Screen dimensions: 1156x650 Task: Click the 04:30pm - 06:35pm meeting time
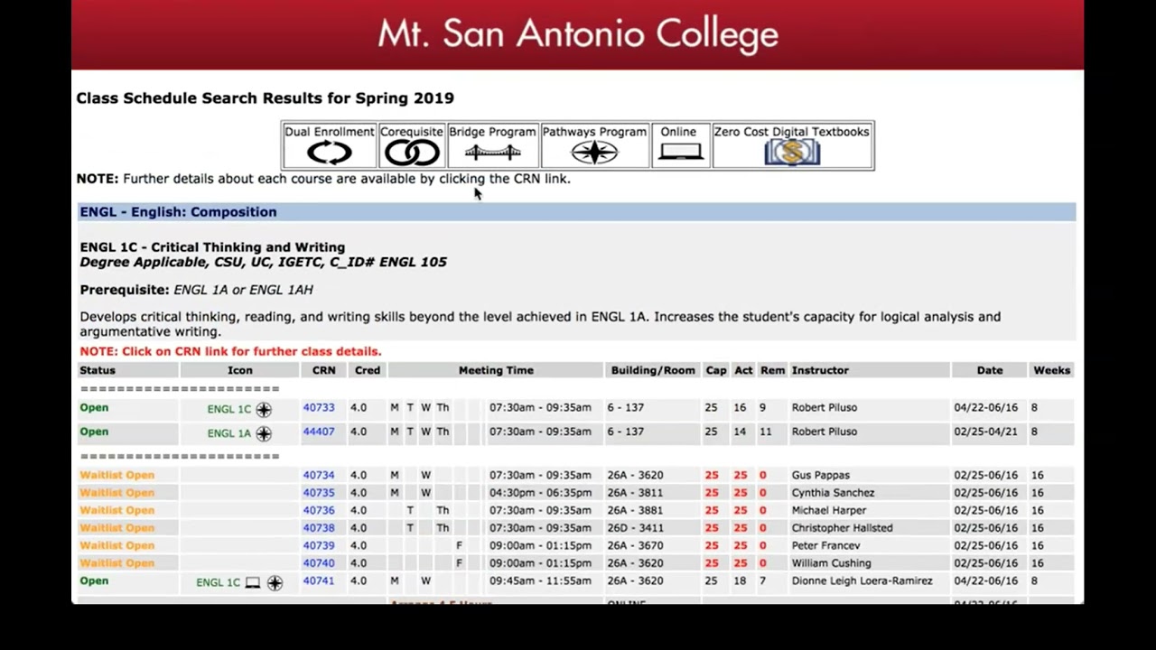pyautogui.click(x=540, y=493)
